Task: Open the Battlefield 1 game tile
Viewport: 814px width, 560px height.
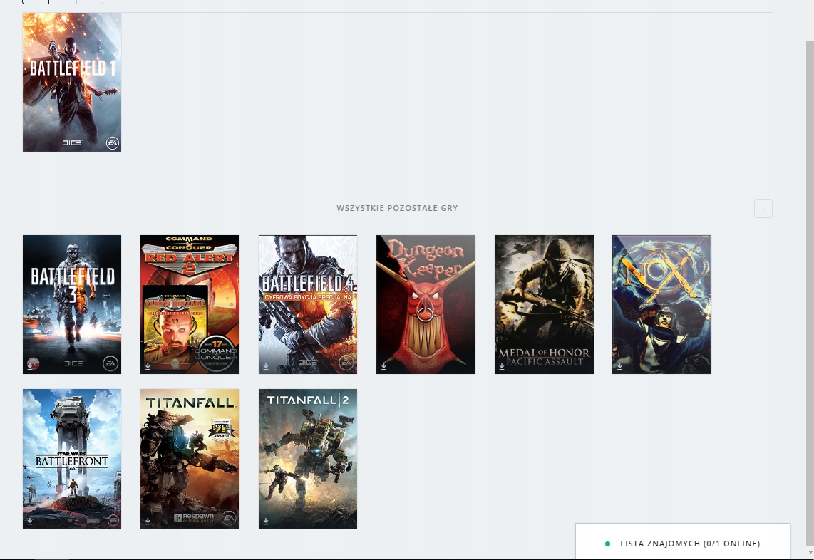Action: point(72,82)
